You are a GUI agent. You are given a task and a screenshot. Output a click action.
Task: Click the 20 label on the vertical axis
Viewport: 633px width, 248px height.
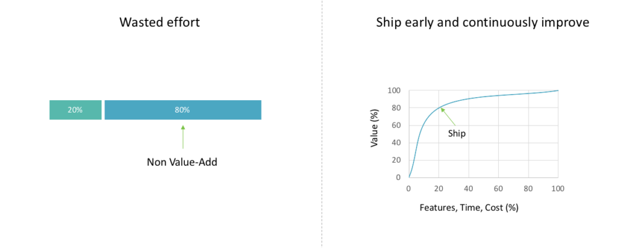[396, 160]
